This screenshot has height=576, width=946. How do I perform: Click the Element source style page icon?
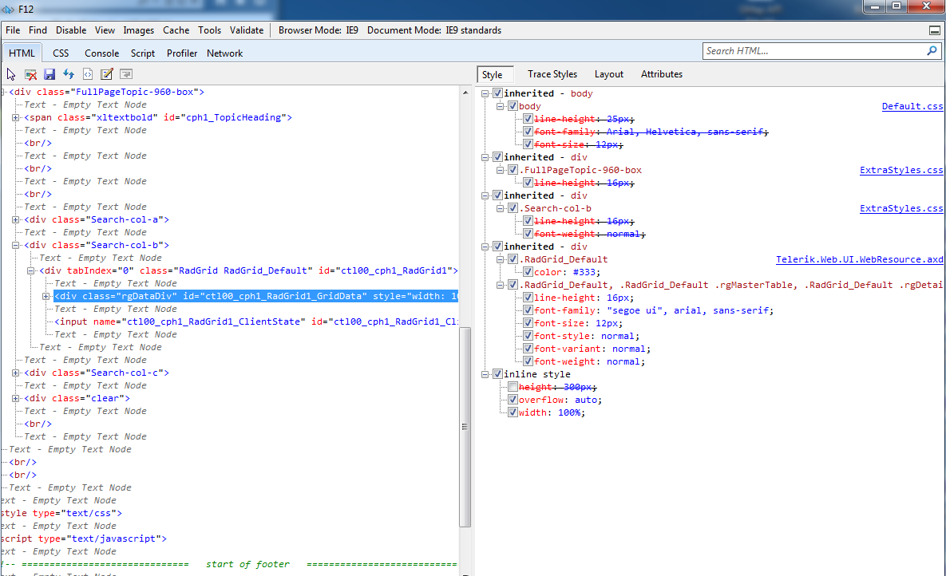[x=88, y=74]
